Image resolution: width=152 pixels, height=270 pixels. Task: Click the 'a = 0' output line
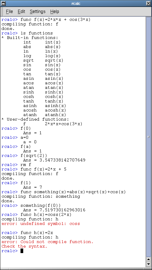pyautogui.click(x=30, y=142)
